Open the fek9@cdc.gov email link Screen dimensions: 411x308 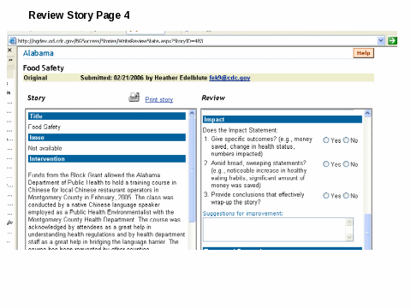(x=229, y=78)
